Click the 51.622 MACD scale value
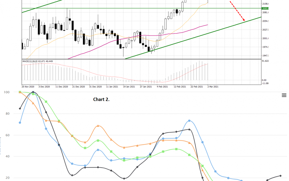Screen dimensions: 289x181 [265, 61]
